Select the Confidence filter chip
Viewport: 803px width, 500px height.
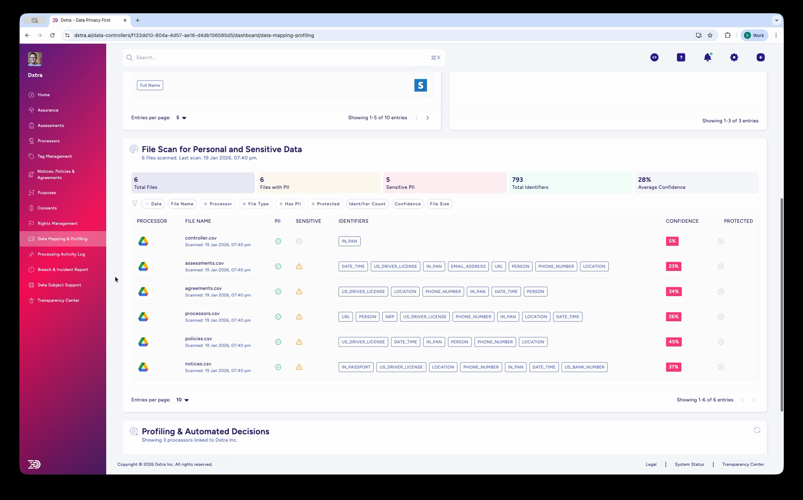click(407, 204)
